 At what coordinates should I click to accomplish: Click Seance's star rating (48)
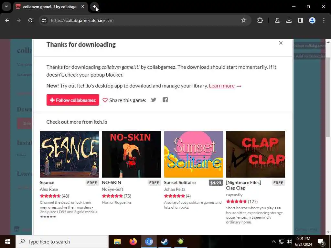[x=54, y=196]
